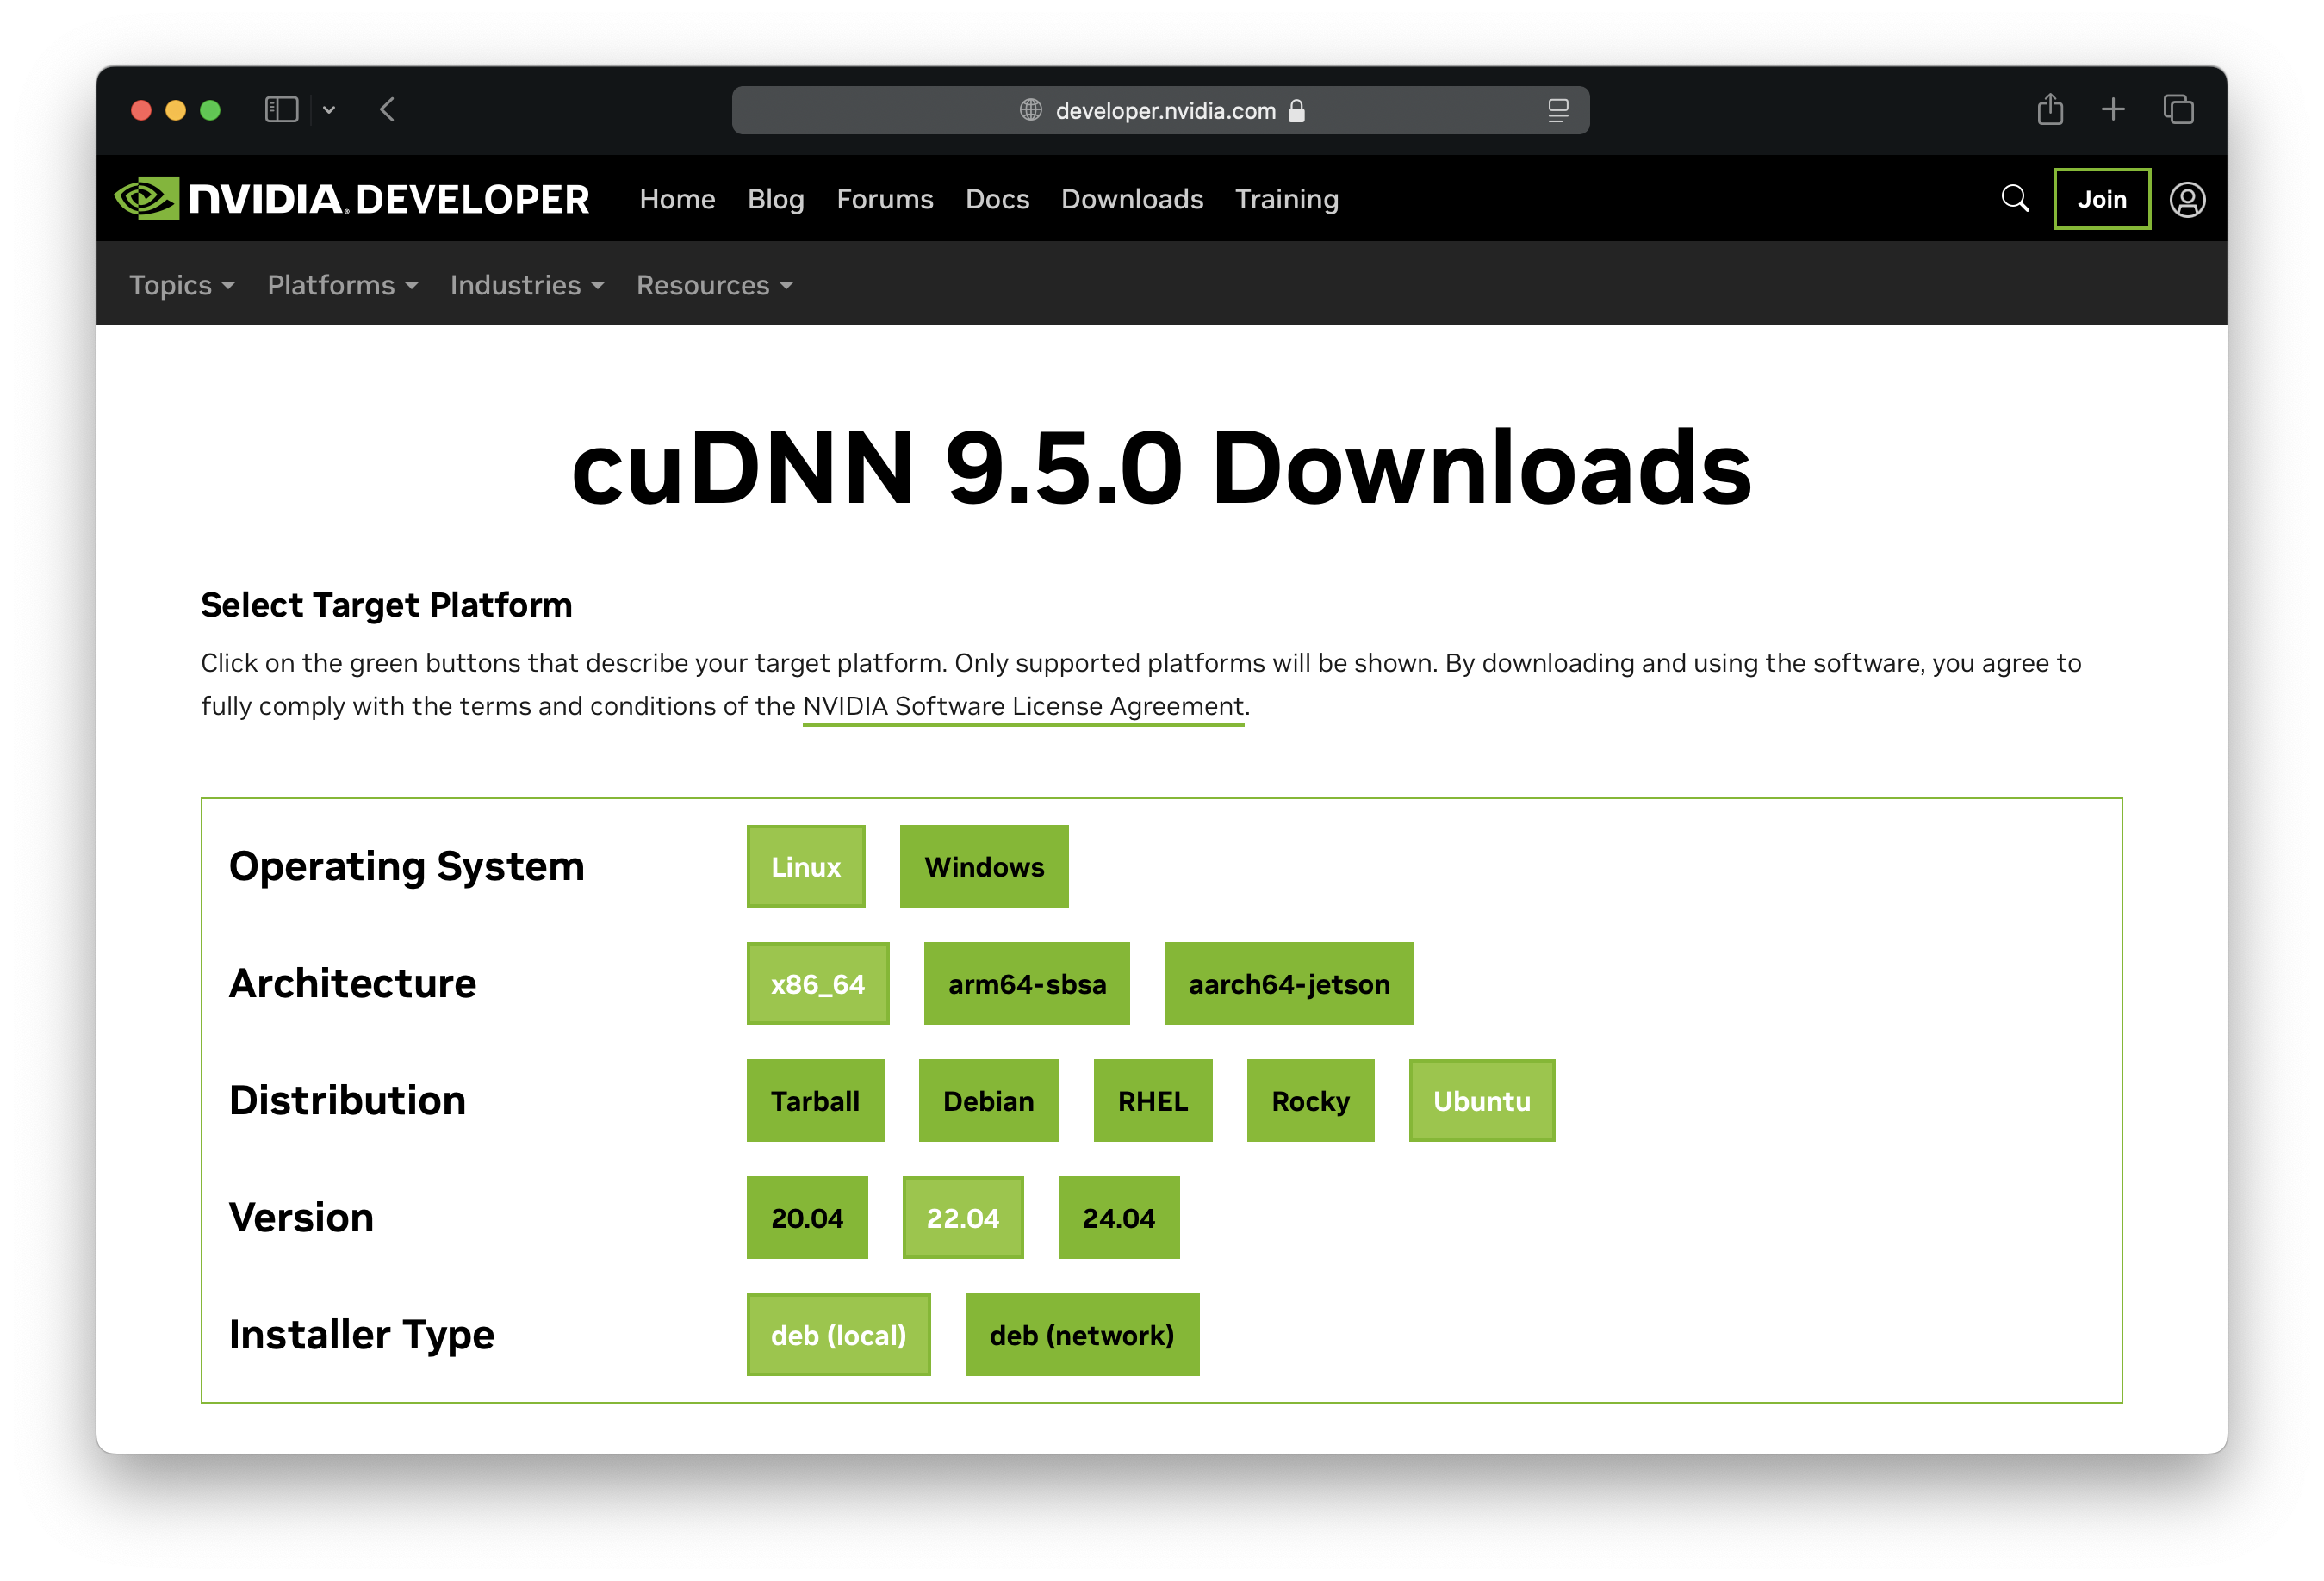Screen dimensions: 2324x1581
Task: Open the user account profile icon
Action: click(2187, 199)
